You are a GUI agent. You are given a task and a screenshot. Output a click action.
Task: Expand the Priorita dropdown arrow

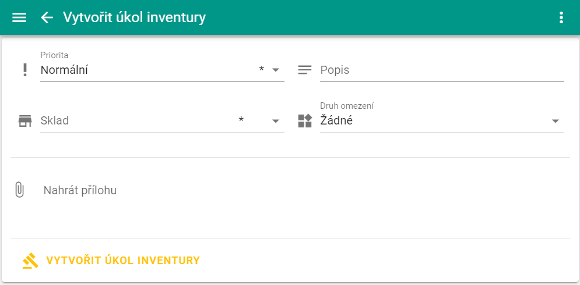pyautogui.click(x=276, y=70)
